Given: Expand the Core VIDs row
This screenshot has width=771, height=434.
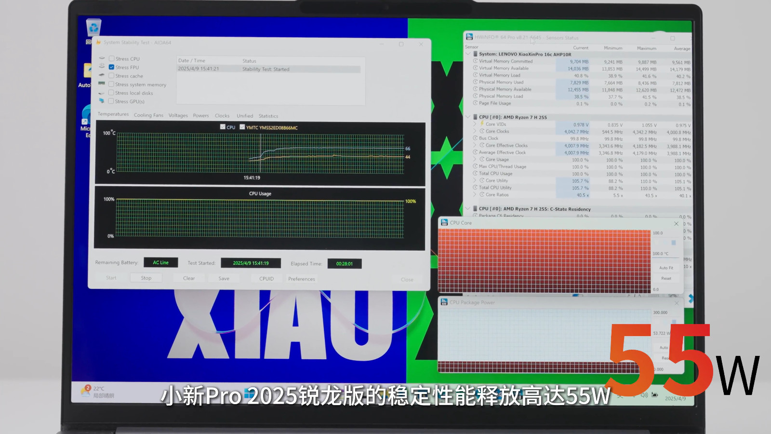Looking at the screenshot, I should (475, 124).
